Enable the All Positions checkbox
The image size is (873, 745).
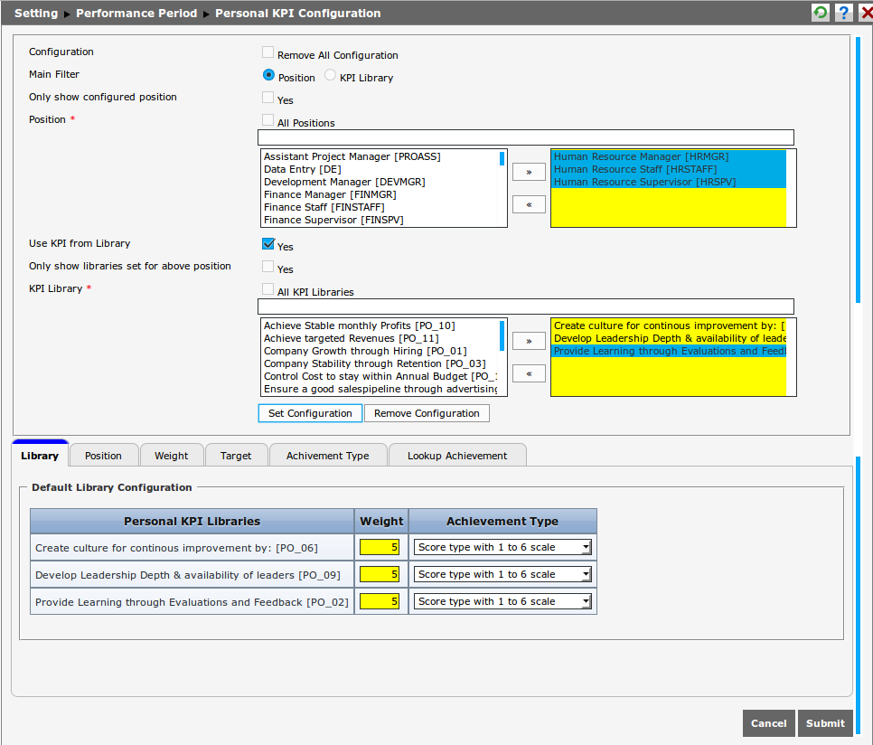pos(268,120)
